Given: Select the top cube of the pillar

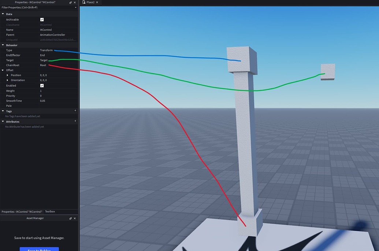Looking at the screenshot, I should (x=242, y=60).
